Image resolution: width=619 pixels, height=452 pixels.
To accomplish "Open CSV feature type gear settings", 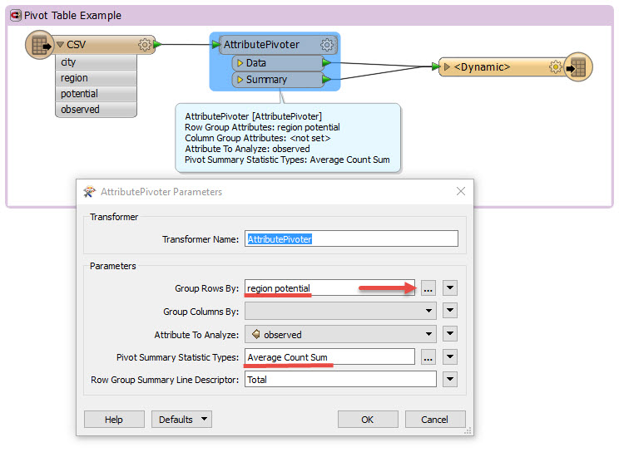I will pos(145,45).
